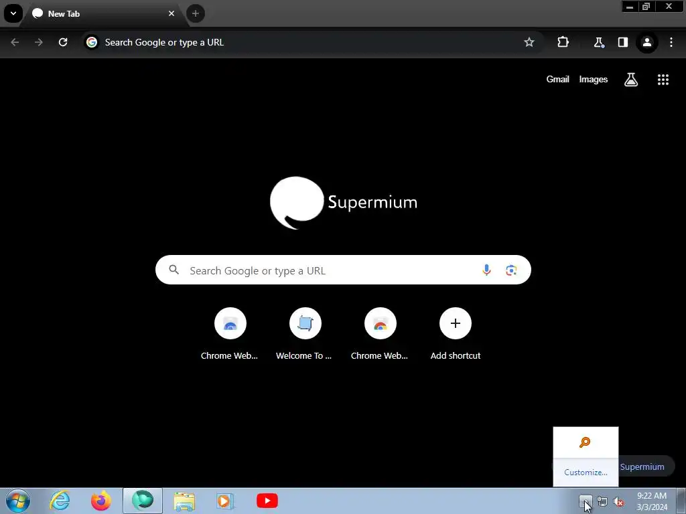The width and height of the screenshot is (686, 514).
Task: Open the Welcome To ... shortcut
Action: tap(305, 335)
